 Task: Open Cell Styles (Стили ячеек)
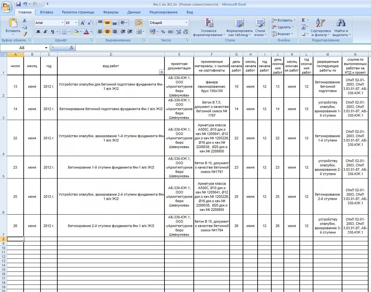click(x=260, y=28)
